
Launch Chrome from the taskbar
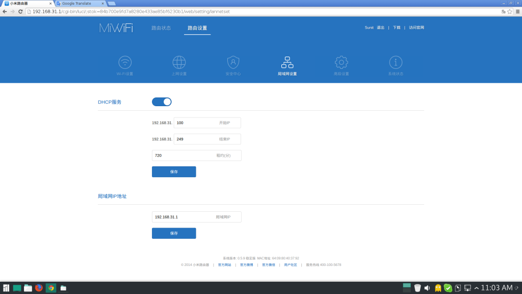50,287
